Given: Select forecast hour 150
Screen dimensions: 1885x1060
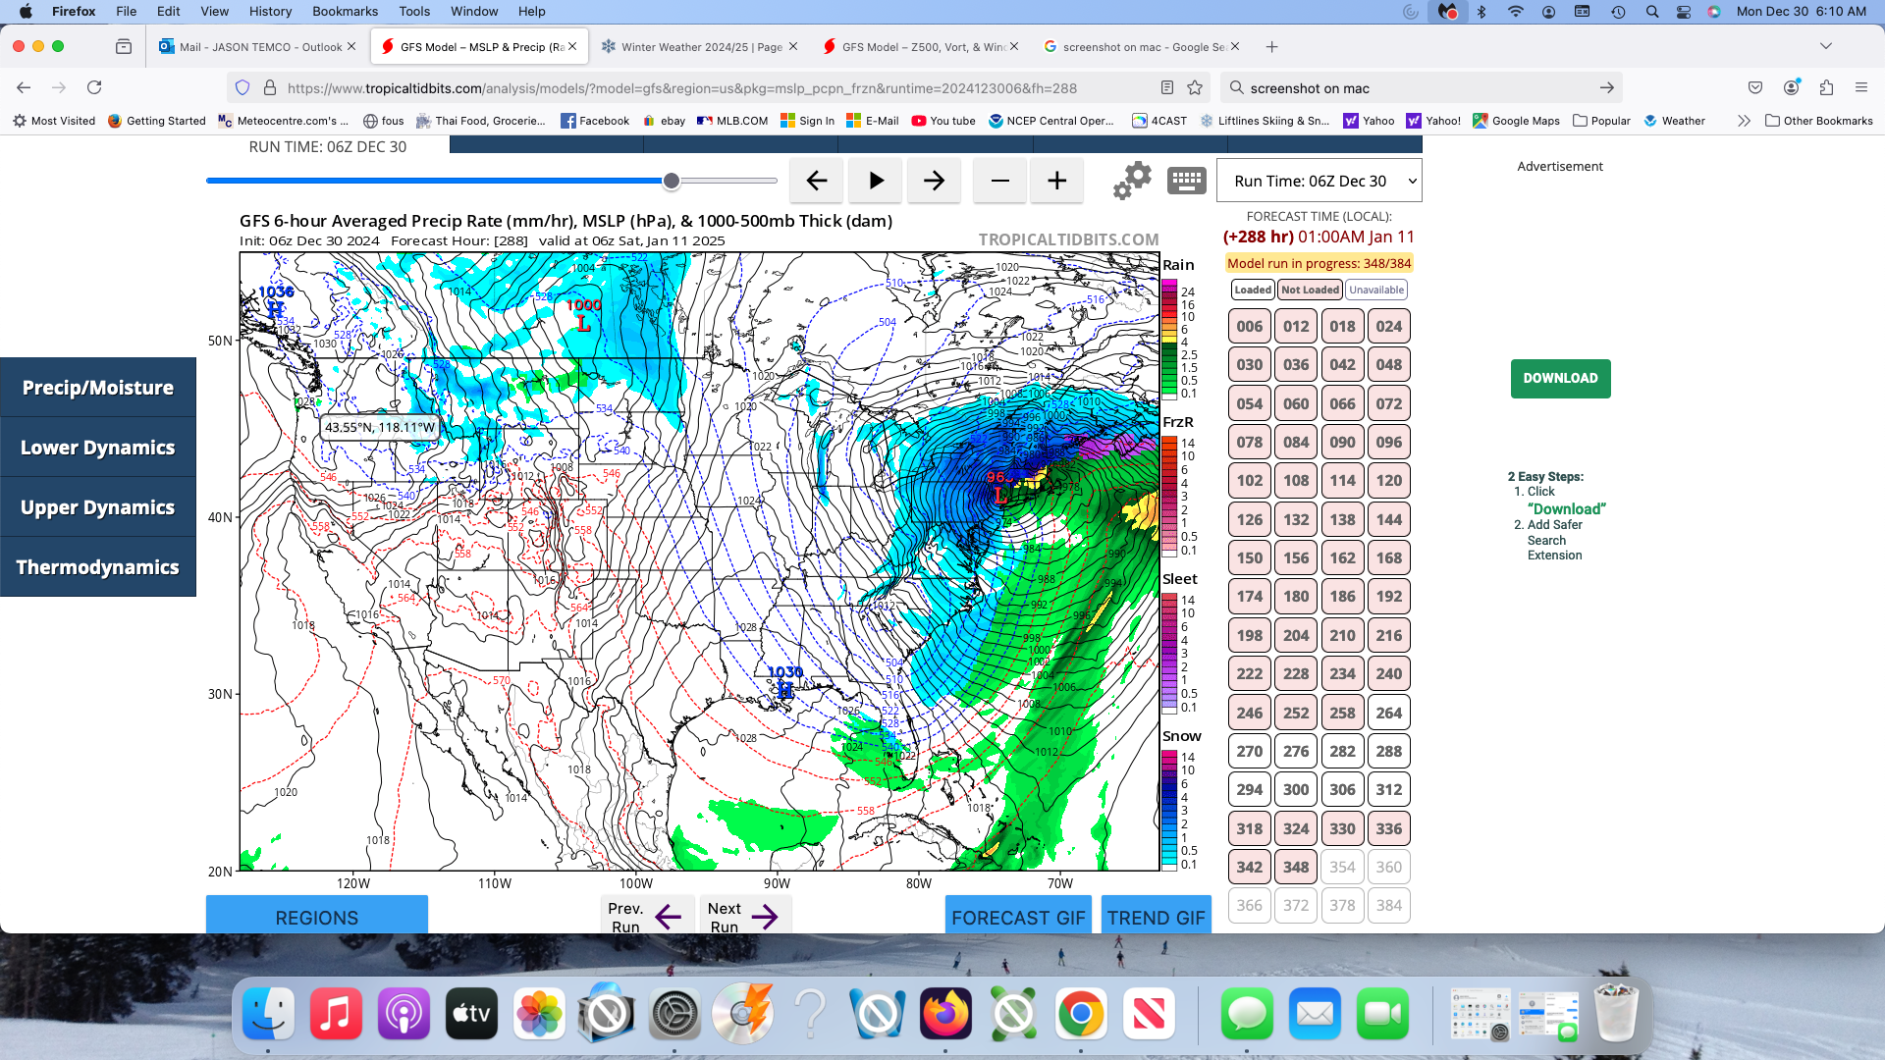Looking at the screenshot, I should (1248, 557).
